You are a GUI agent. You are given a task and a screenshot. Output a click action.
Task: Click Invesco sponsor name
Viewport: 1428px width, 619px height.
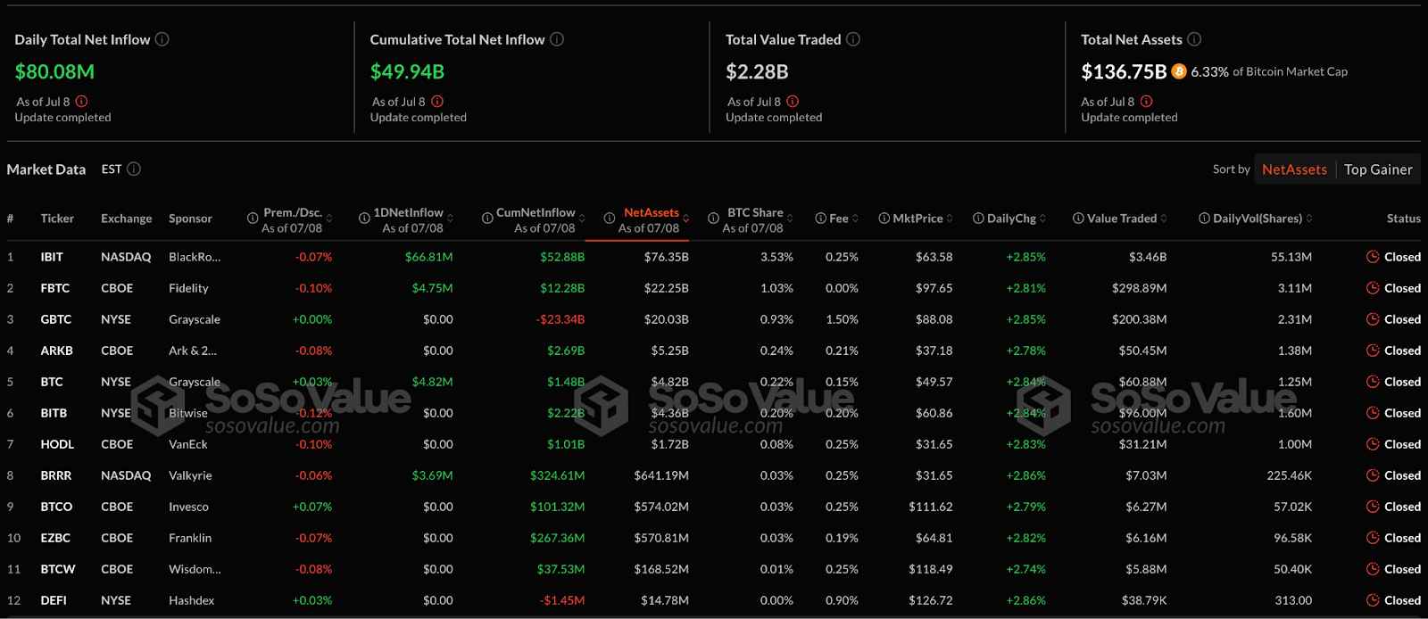188,507
